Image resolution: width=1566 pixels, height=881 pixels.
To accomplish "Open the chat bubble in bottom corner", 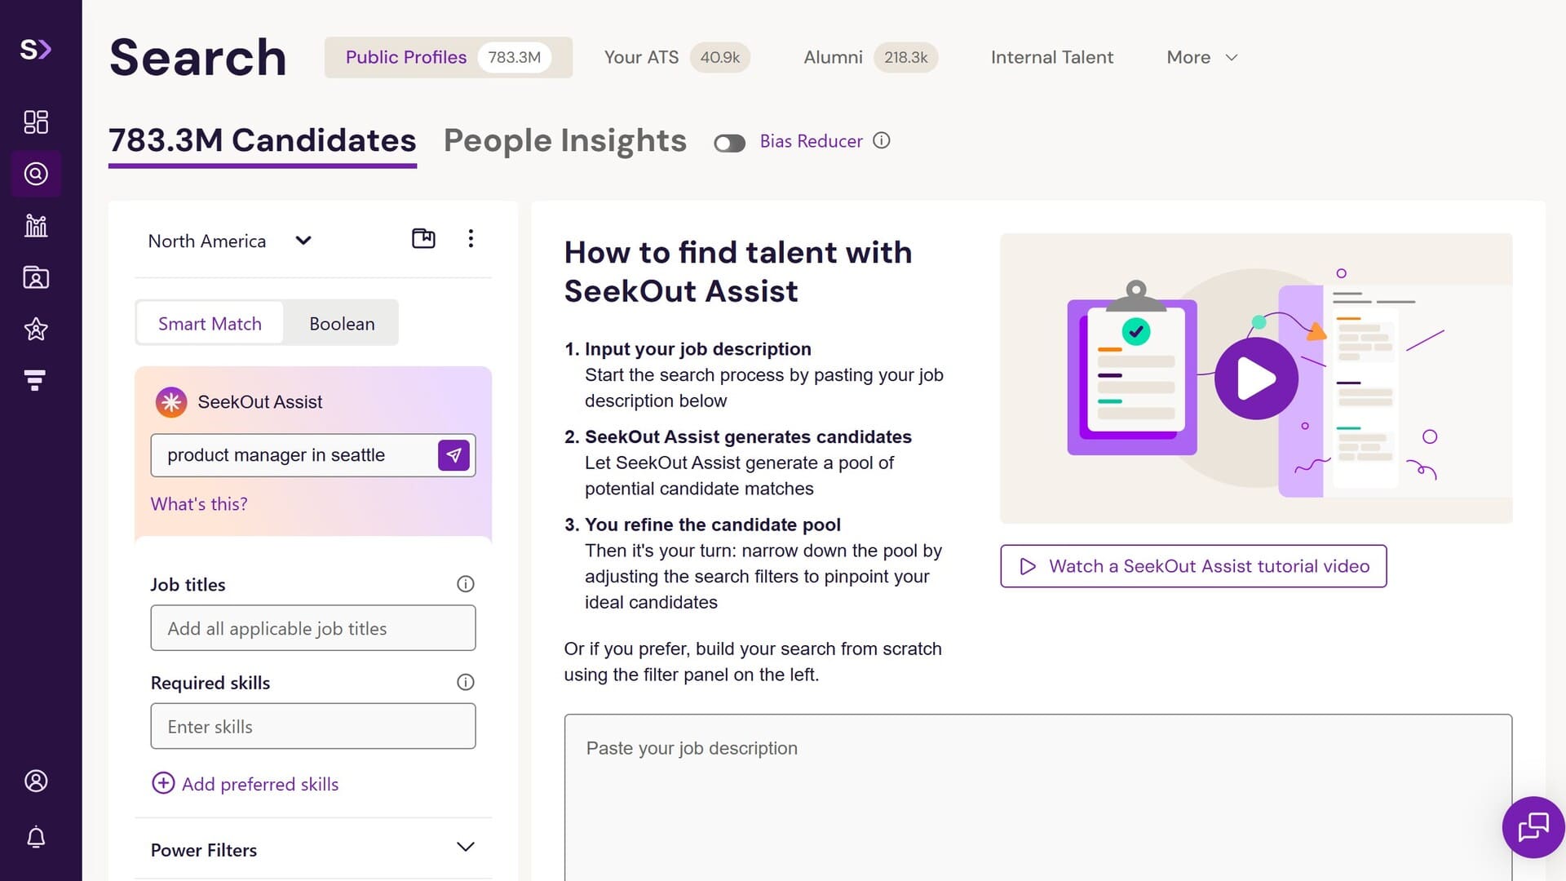I will coord(1533,826).
